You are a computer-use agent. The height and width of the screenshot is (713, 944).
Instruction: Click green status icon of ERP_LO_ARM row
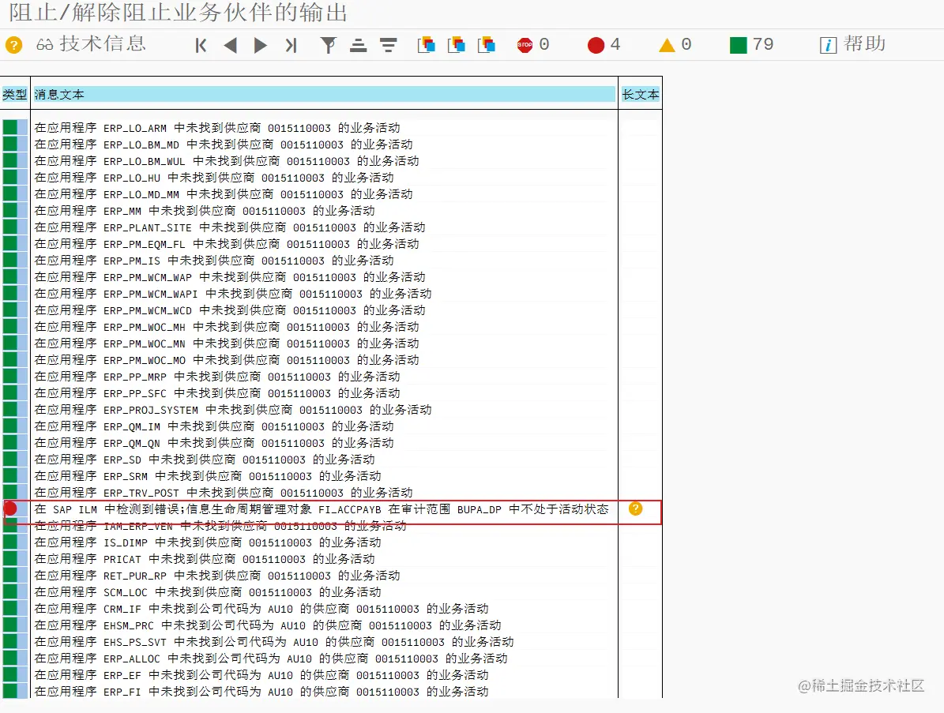click(x=10, y=128)
